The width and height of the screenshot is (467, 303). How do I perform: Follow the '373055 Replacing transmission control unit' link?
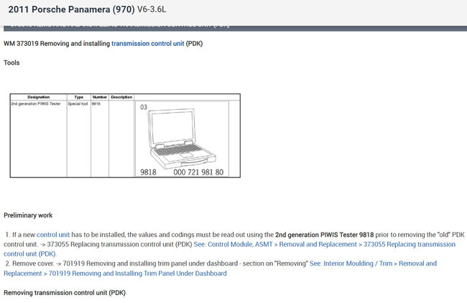point(229,249)
